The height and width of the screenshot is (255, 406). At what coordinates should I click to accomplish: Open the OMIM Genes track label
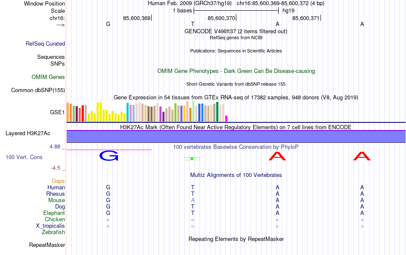tap(48, 77)
